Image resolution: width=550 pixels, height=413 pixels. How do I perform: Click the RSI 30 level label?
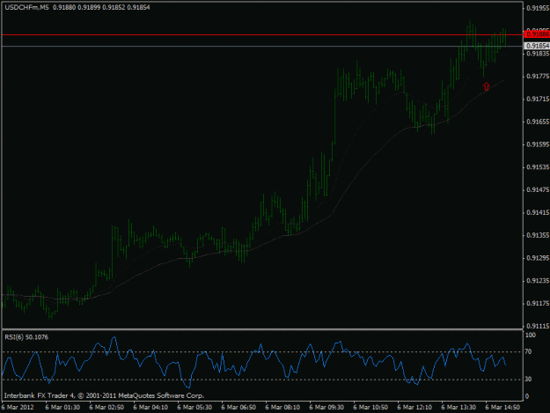tap(528, 379)
